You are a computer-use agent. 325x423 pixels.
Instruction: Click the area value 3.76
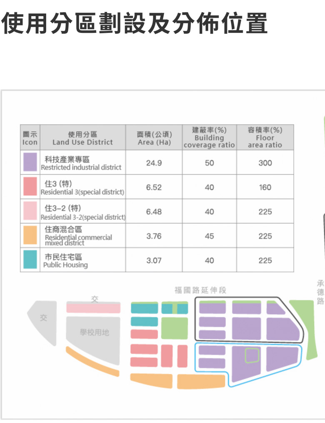coord(154,236)
